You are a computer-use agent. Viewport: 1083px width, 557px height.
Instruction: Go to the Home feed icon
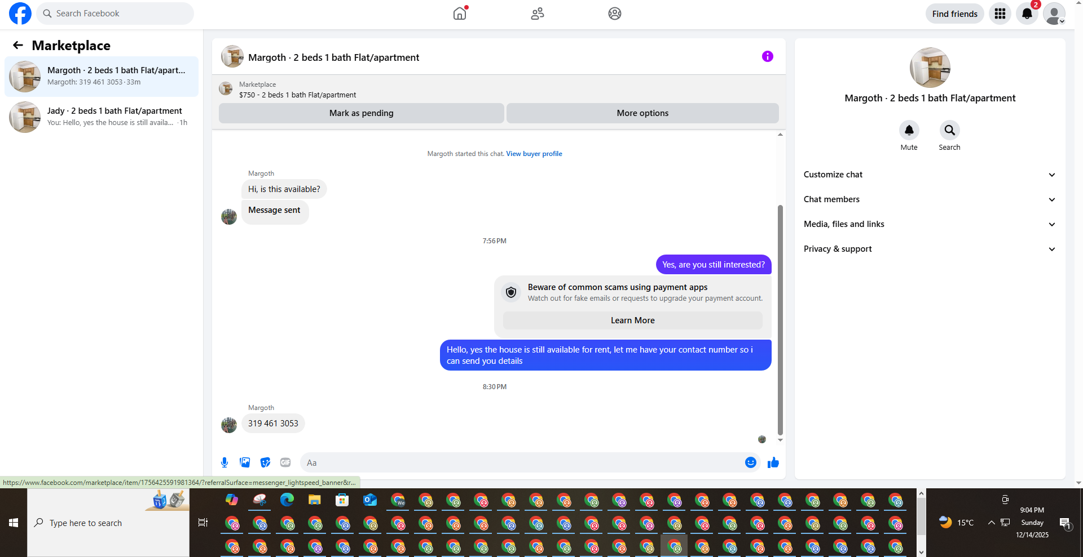[460, 14]
